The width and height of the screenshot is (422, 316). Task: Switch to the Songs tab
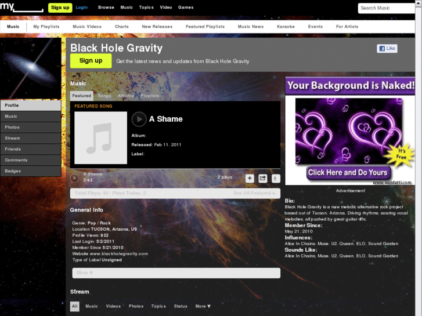coord(104,96)
